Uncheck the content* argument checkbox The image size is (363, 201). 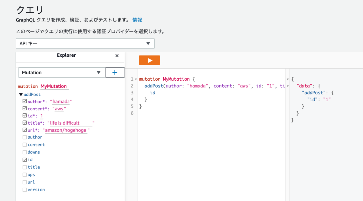[25, 108]
